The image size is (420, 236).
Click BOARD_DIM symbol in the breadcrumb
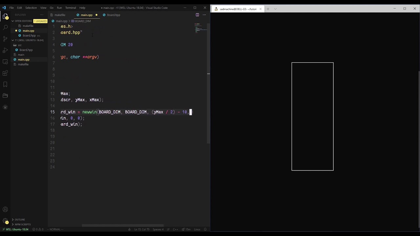(83, 21)
